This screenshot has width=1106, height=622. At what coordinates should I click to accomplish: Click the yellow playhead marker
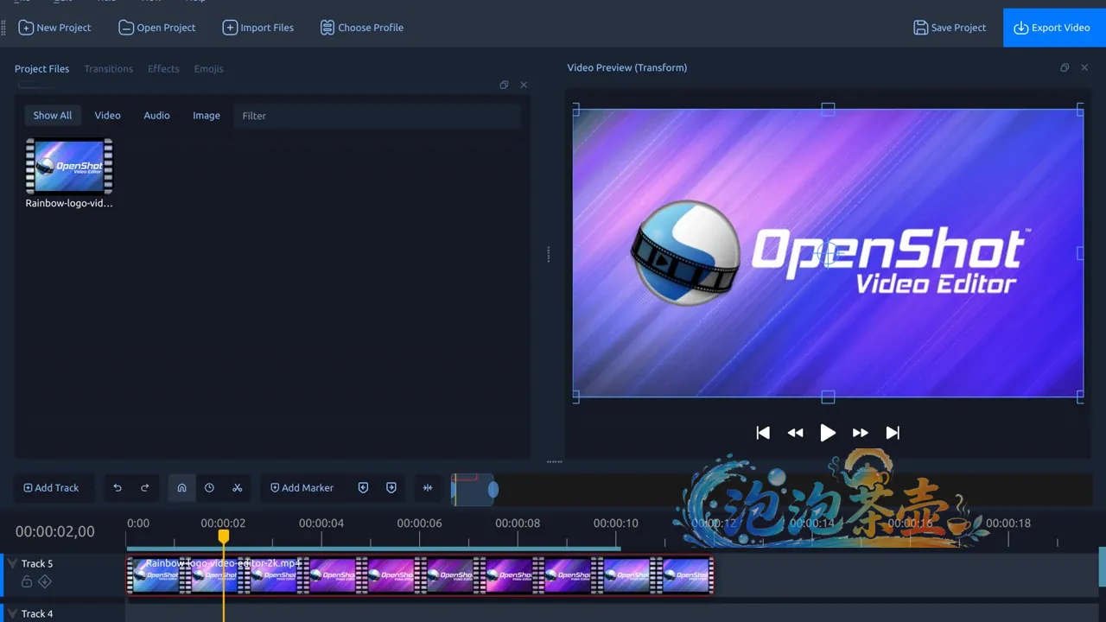[x=224, y=536]
